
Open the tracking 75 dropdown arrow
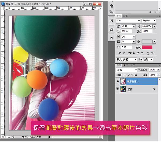coord(134,42)
